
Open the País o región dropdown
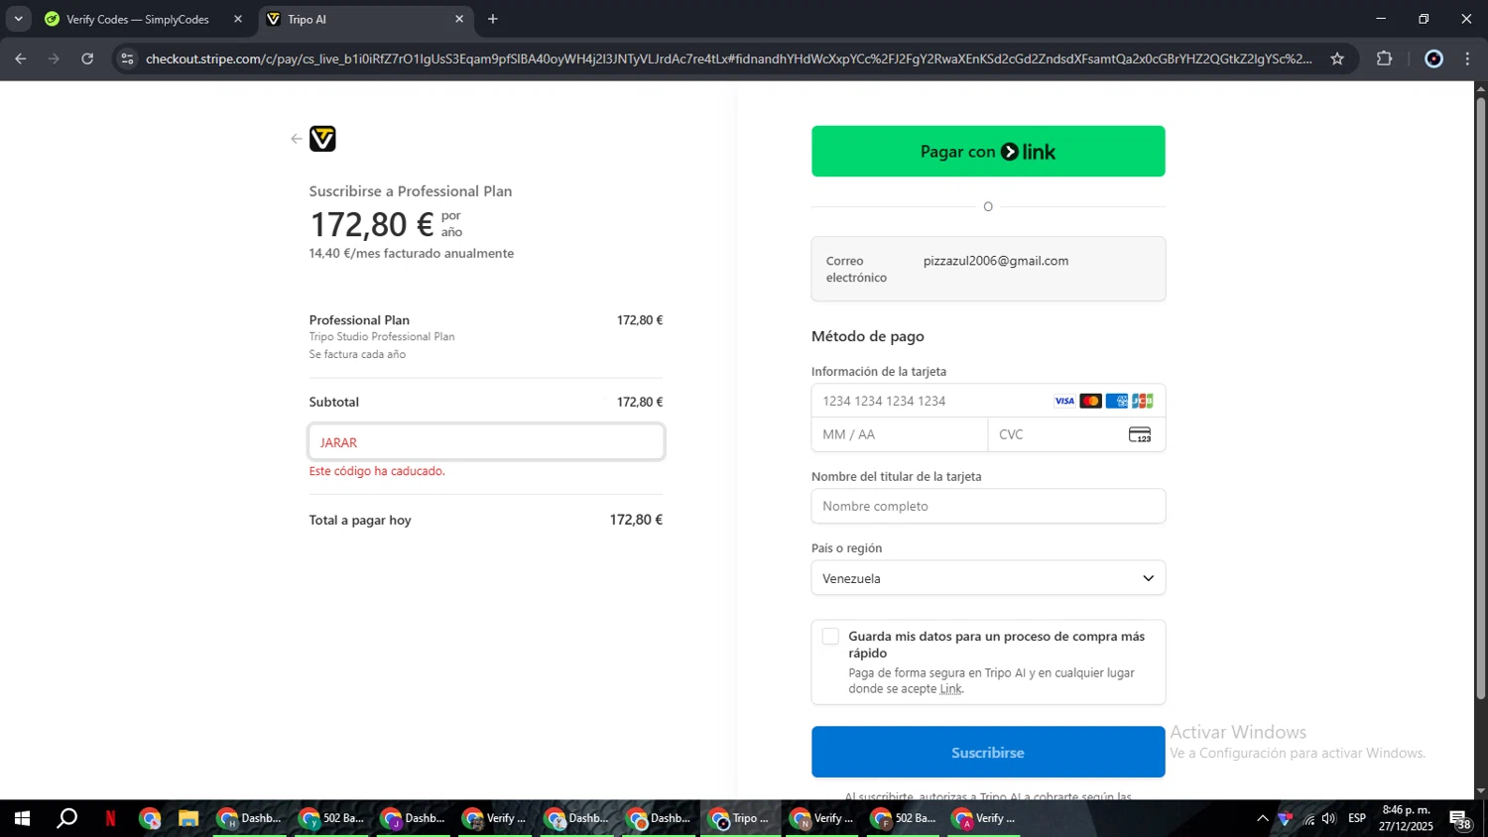[988, 578]
